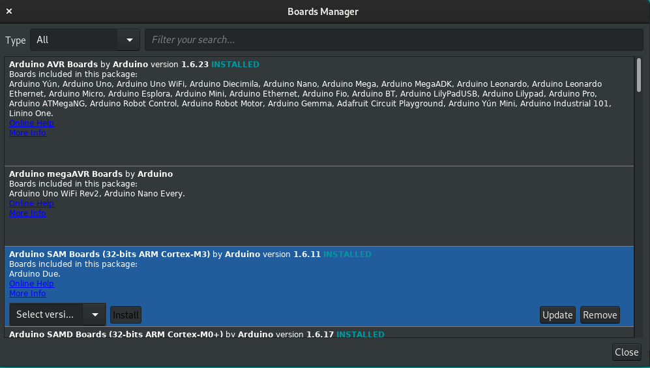The width and height of the screenshot is (650, 368).
Task: Click the vertical scrollbar thumb of boards list
Action: click(x=639, y=75)
